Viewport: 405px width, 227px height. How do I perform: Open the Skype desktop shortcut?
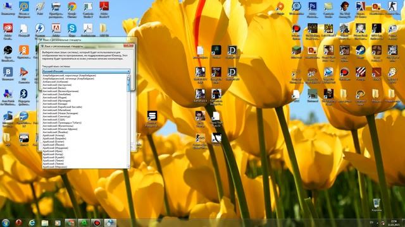coord(72,28)
